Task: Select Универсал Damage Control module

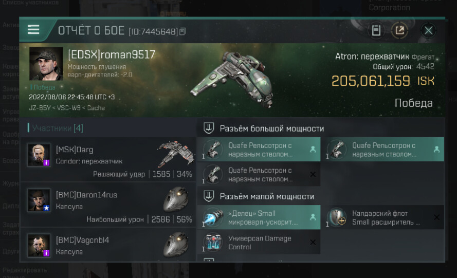Action: pos(259,242)
